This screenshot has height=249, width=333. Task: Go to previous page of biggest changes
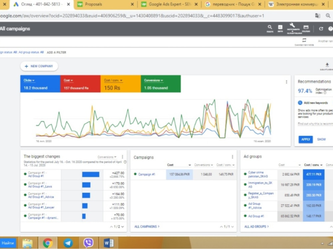pyautogui.click(x=111, y=227)
